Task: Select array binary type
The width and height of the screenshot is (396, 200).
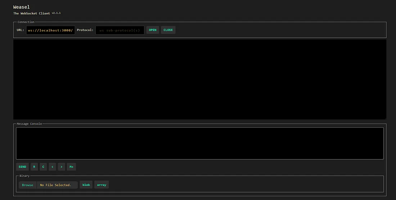Action: click(102, 185)
